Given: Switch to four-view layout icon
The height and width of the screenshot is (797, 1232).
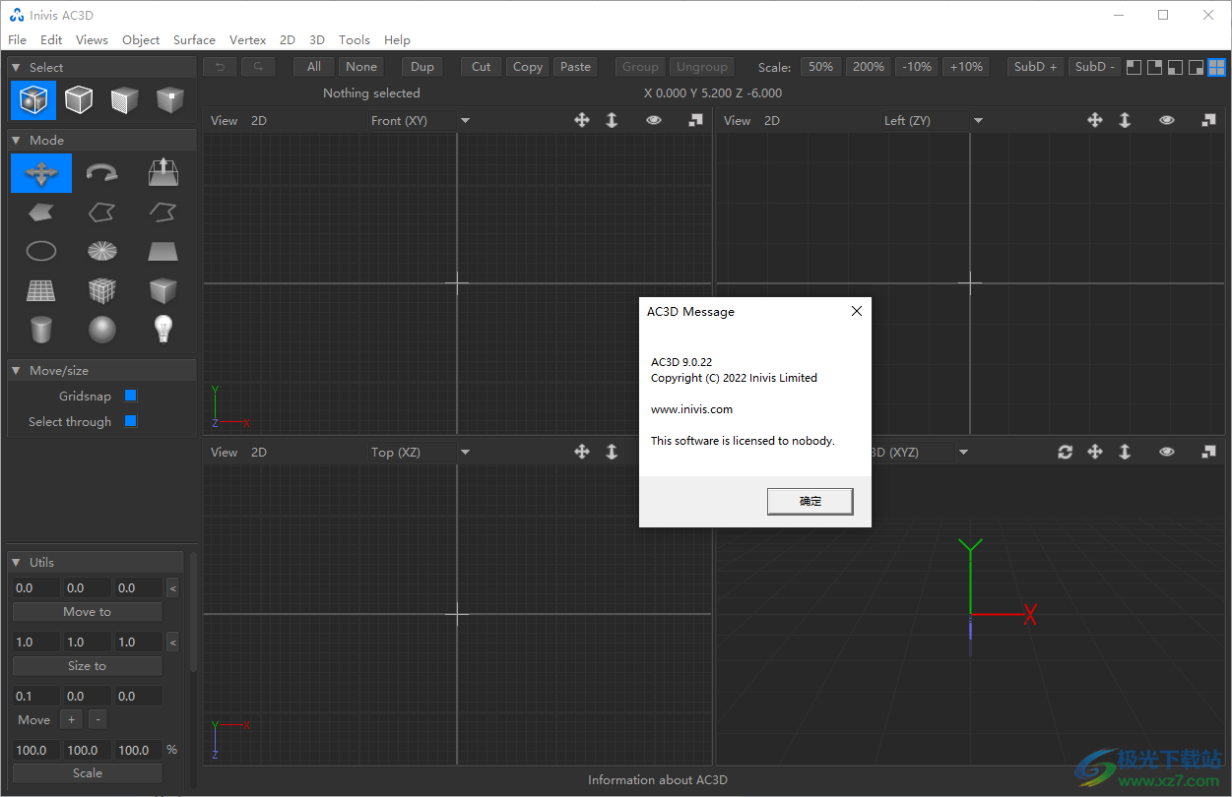Looking at the screenshot, I should 1216,67.
